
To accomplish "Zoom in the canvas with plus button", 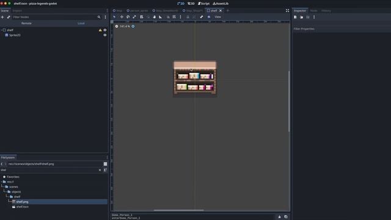I will [133, 26].
